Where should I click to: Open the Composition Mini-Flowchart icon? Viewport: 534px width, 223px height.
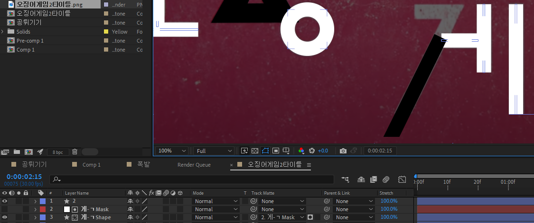pos(345,179)
